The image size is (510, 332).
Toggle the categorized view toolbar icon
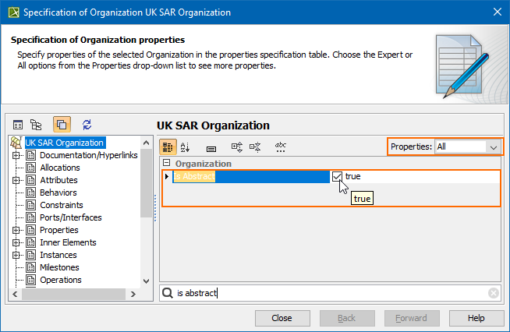click(x=168, y=147)
